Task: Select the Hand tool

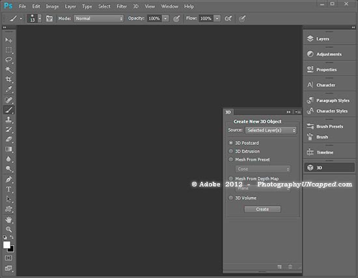Action: (x=8, y=220)
